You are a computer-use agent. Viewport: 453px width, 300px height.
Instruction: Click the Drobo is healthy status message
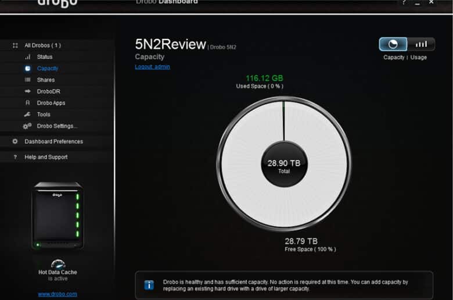click(x=285, y=285)
